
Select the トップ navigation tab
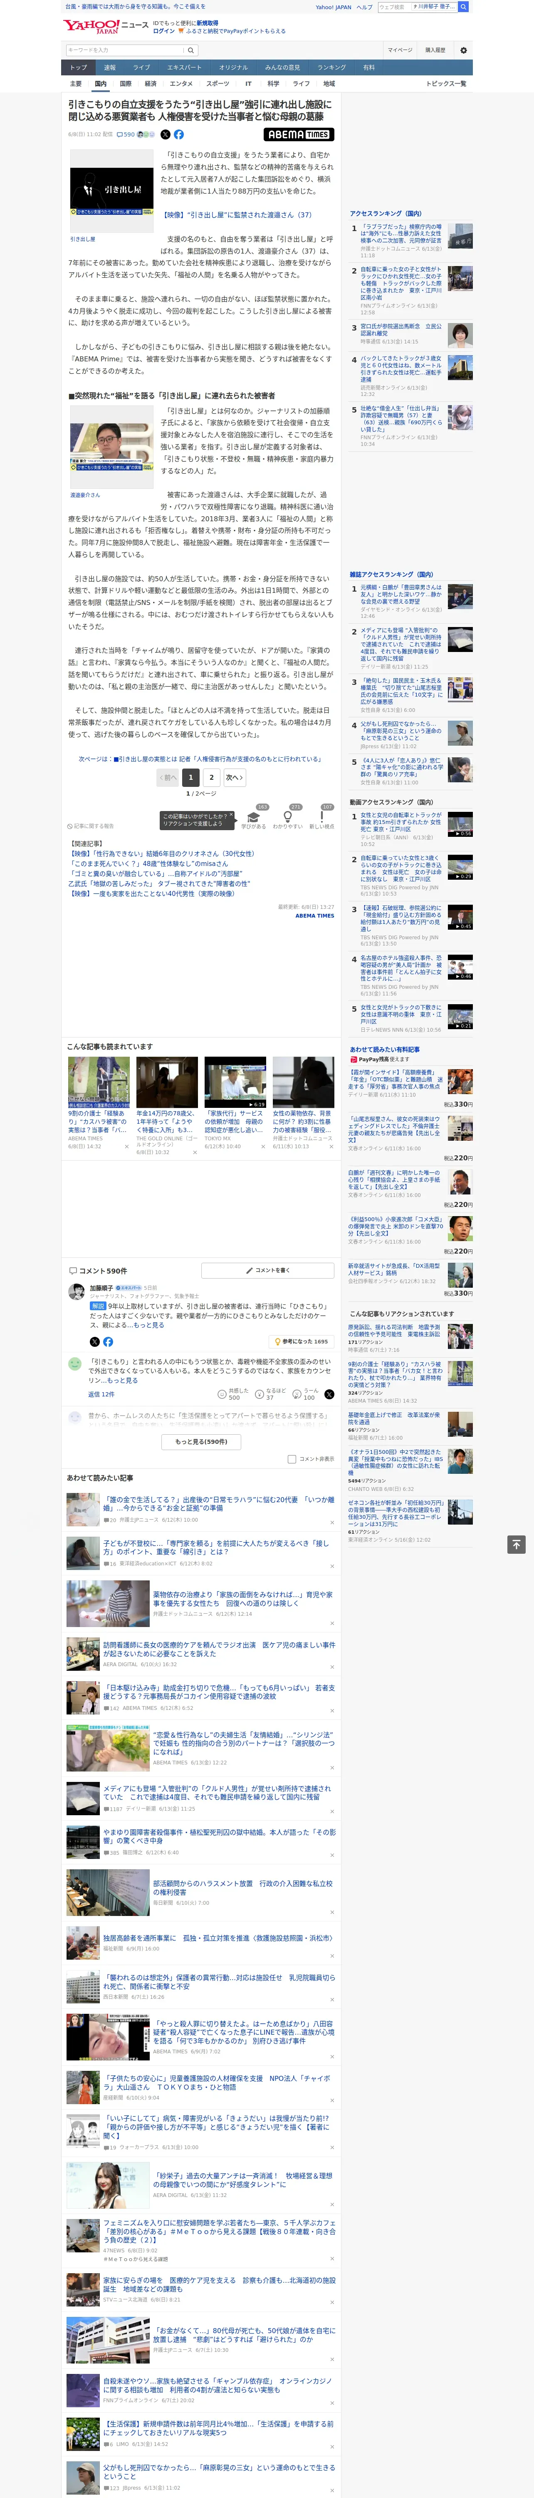click(x=79, y=68)
